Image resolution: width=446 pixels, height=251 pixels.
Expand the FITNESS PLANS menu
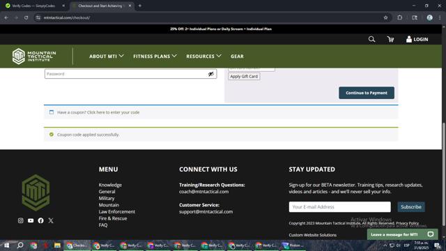(x=155, y=56)
